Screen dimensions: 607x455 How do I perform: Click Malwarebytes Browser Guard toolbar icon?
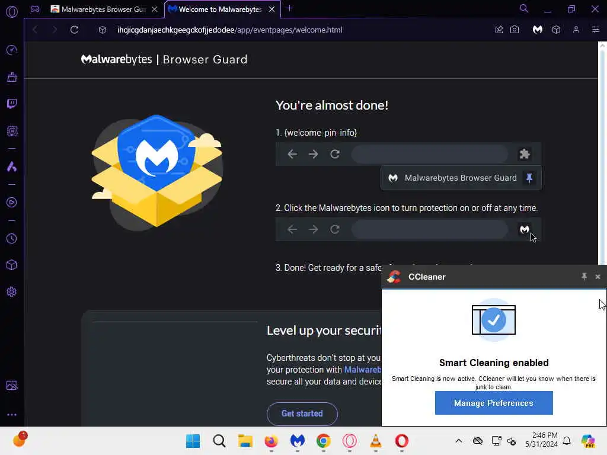tap(537, 30)
